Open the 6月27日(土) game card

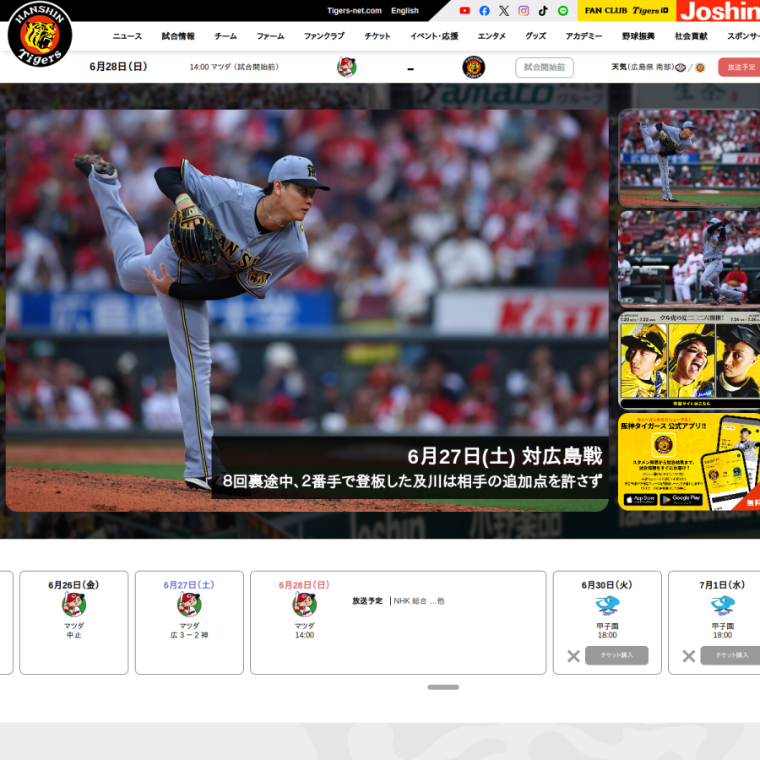click(x=189, y=622)
